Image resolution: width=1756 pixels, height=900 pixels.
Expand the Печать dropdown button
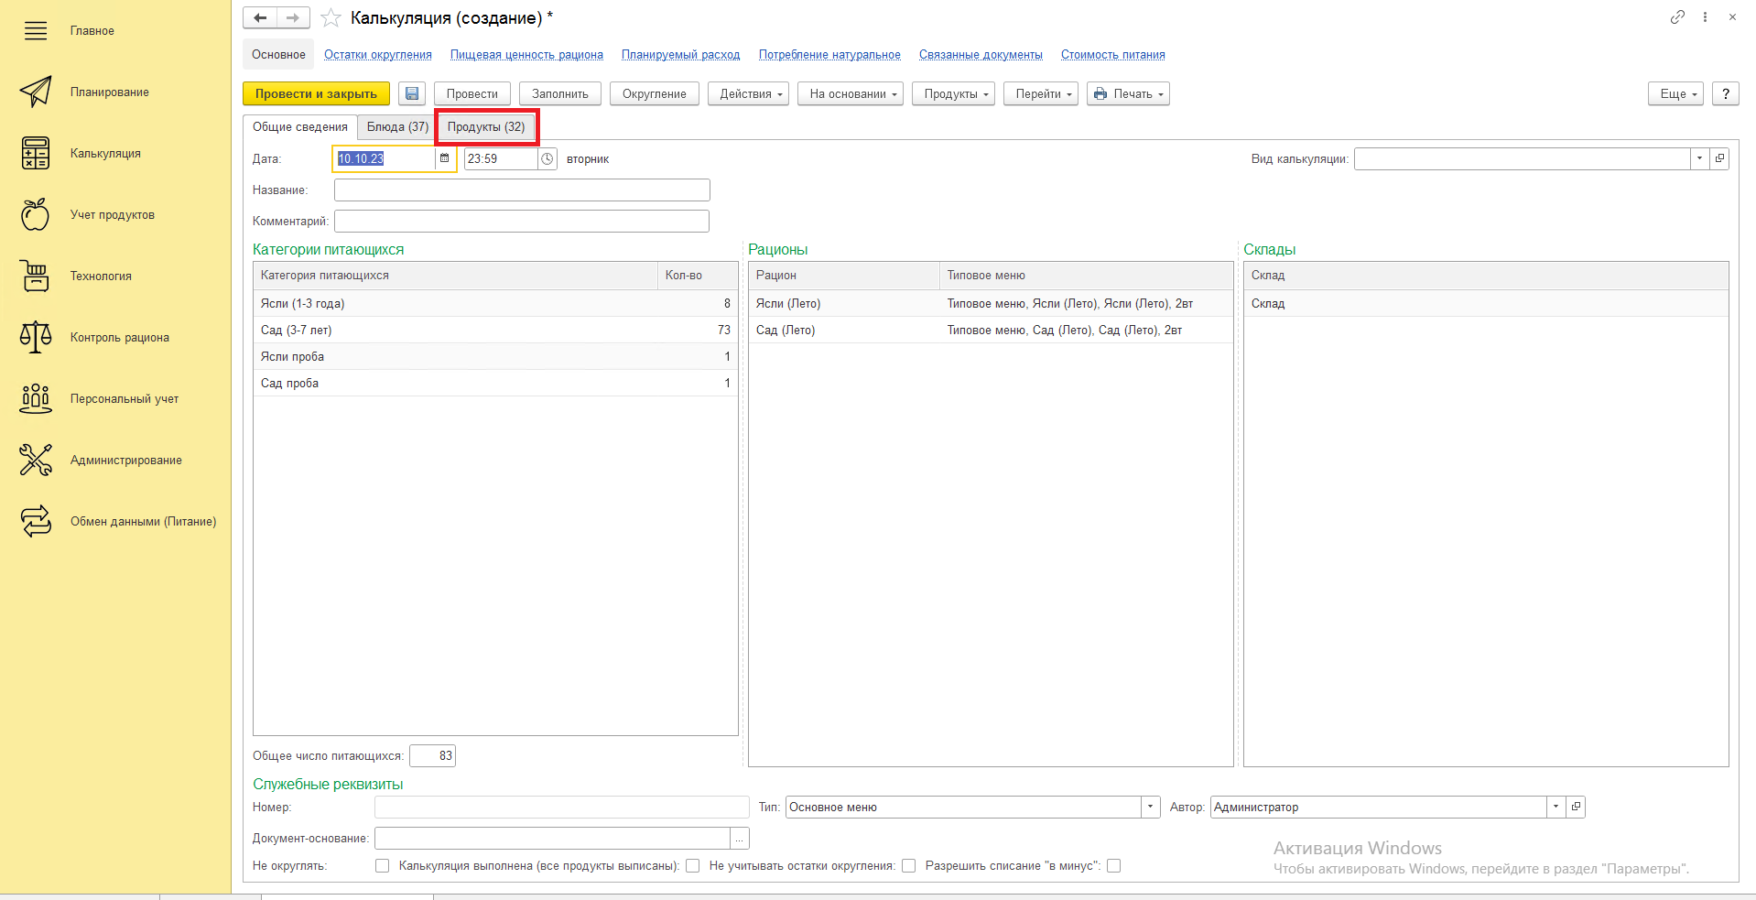tap(1128, 94)
